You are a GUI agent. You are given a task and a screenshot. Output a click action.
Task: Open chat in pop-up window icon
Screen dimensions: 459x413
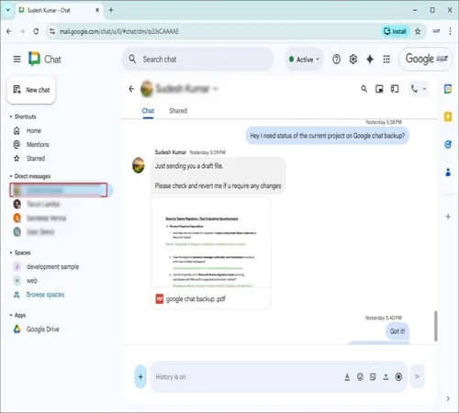pos(379,89)
